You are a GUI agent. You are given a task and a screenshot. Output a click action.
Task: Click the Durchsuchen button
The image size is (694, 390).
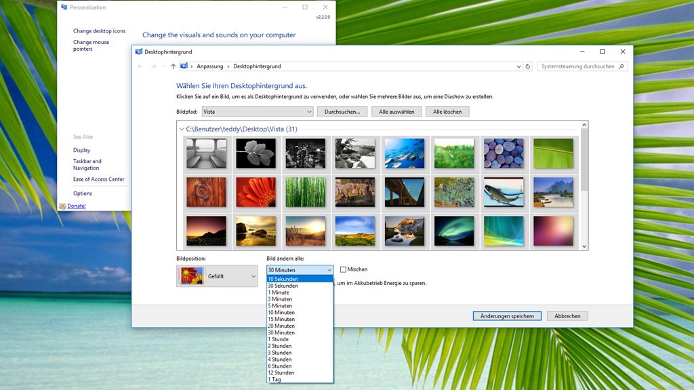click(x=341, y=111)
